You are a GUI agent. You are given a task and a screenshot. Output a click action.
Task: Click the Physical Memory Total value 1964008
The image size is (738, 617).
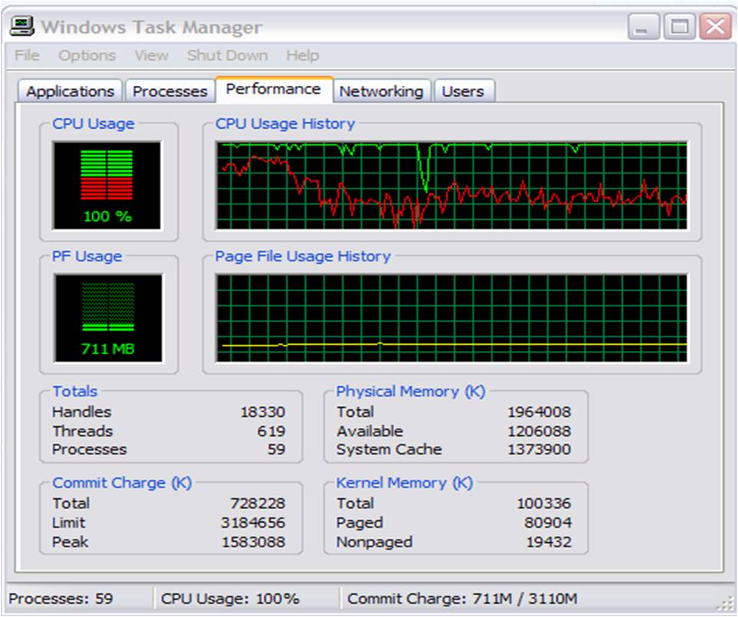[x=539, y=412]
